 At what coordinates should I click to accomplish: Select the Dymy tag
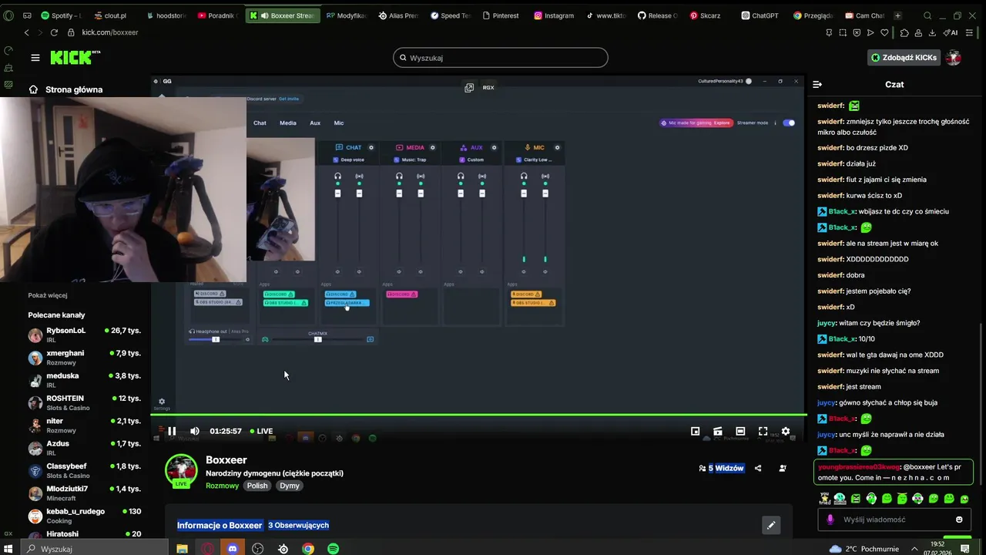coord(290,486)
